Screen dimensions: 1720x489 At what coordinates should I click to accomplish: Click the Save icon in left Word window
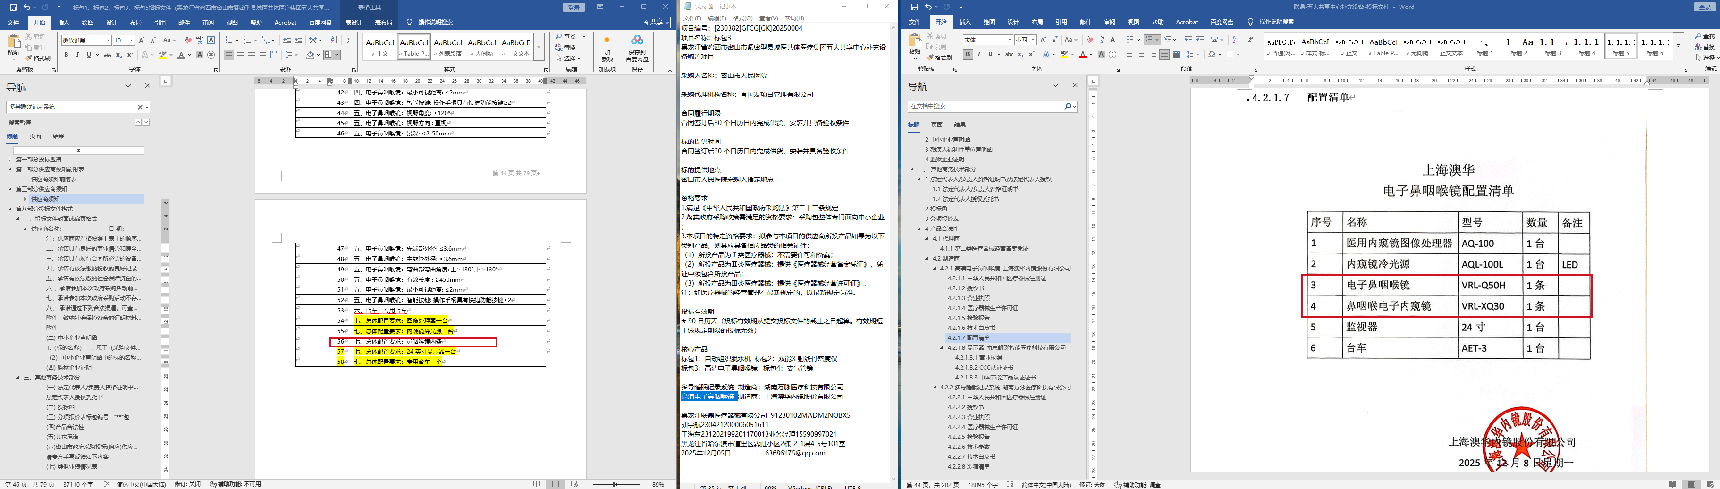pyautogui.click(x=13, y=8)
